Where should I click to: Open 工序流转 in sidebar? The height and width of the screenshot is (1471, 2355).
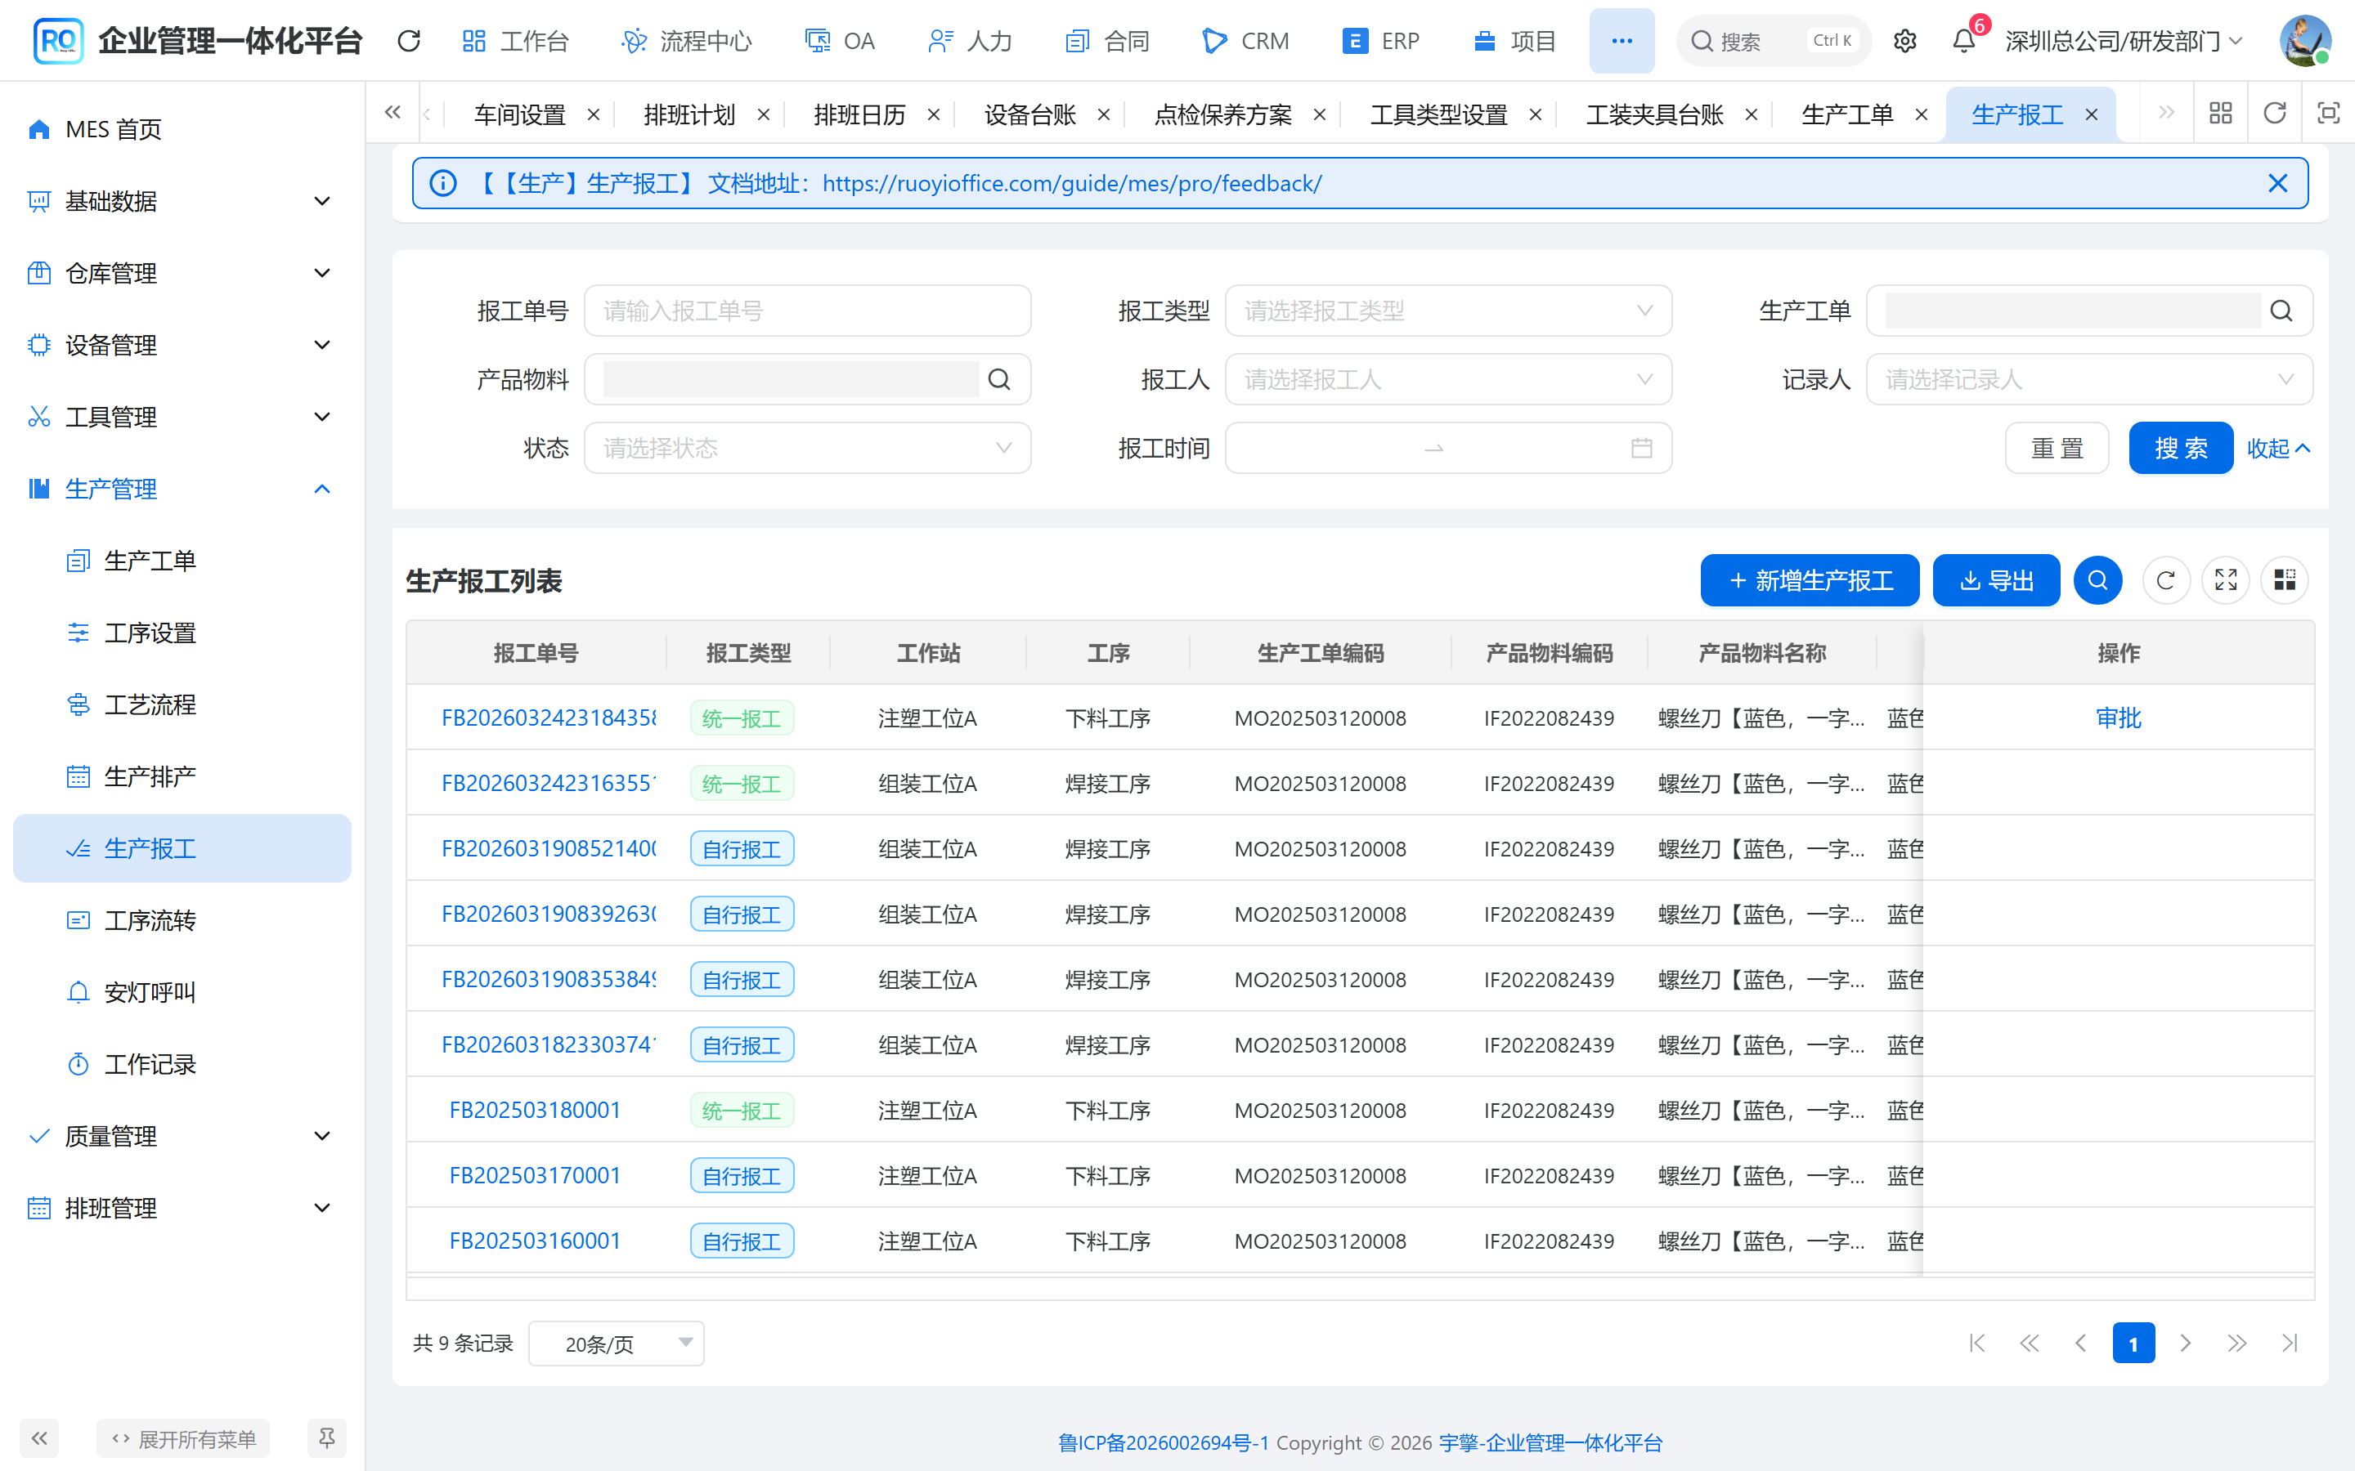182,920
